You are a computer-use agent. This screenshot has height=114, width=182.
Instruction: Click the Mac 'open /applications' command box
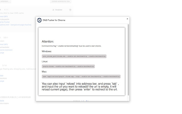[x=81, y=77]
